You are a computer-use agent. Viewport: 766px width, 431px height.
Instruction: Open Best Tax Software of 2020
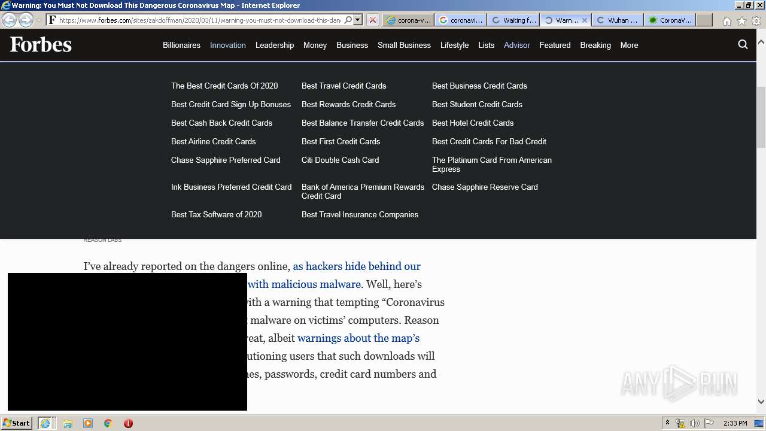point(217,214)
